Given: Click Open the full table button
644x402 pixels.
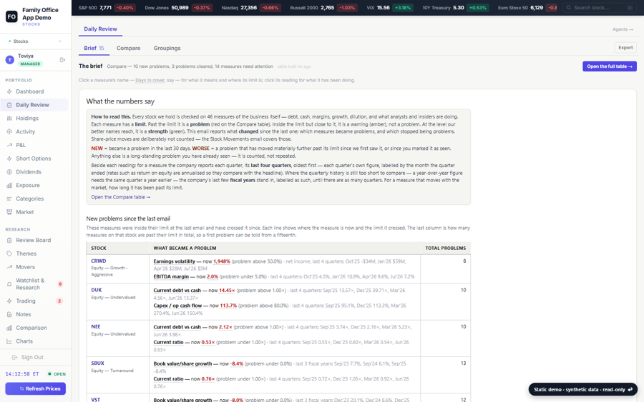Looking at the screenshot, I should (610, 66).
